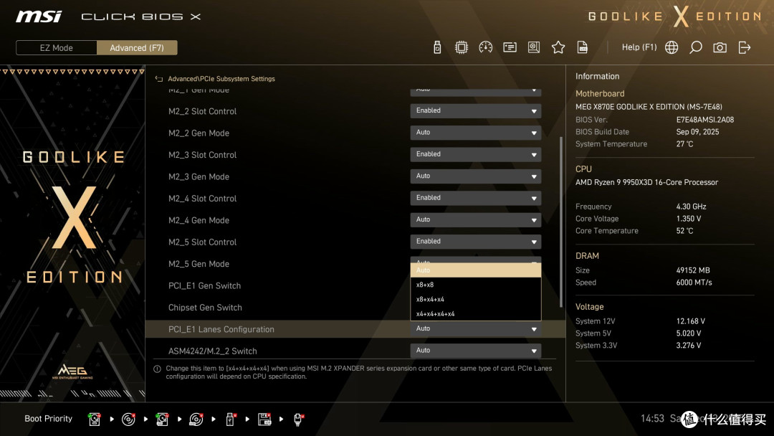This screenshot has width=774, height=436.
Task: Open M2_2 Gen Mode dropdown
Action: click(x=475, y=133)
